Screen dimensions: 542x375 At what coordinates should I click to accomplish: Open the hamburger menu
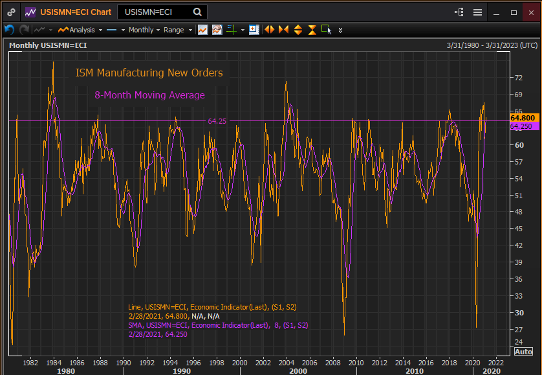477,12
